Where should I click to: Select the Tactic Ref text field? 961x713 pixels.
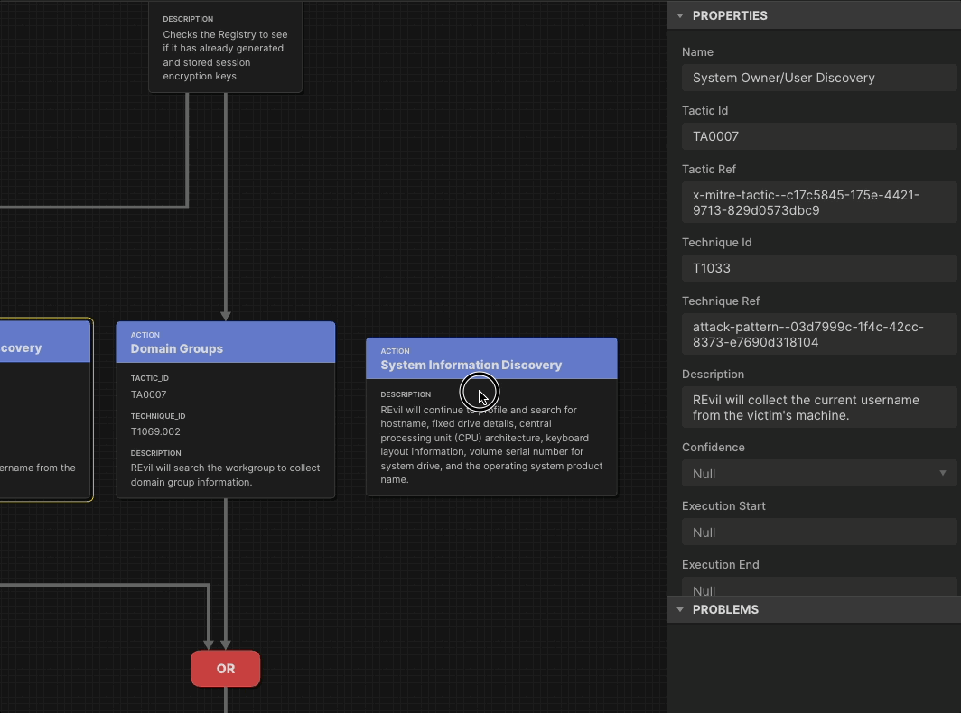819,202
